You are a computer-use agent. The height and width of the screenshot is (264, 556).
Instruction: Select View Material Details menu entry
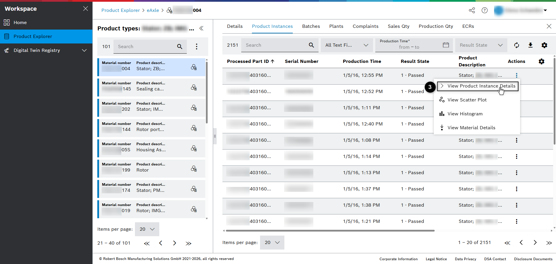477,128
